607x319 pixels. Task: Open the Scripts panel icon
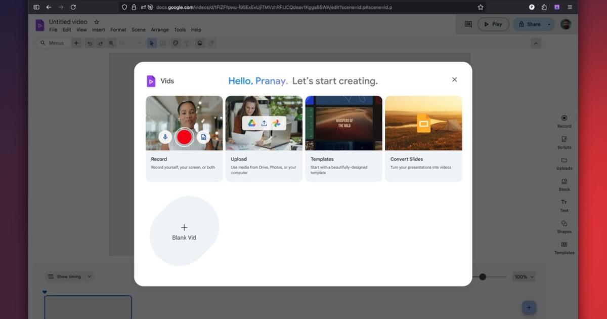pyautogui.click(x=564, y=139)
